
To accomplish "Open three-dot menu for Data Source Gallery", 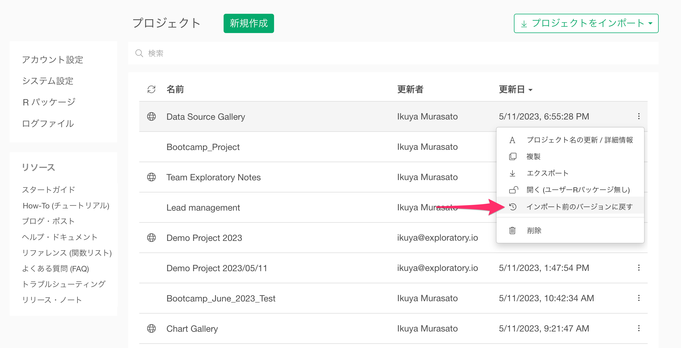I will coord(639,116).
